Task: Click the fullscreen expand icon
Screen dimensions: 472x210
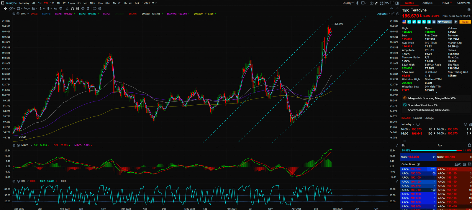Action: click(x=382, y=3)
